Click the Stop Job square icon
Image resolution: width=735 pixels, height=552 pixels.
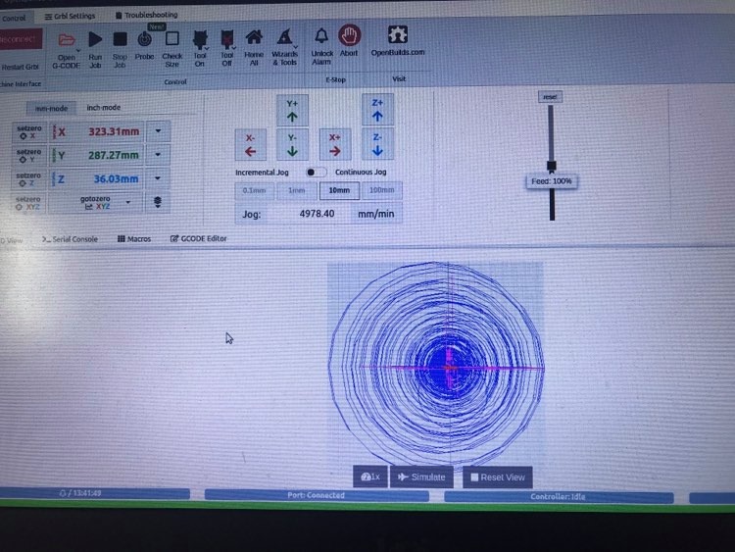click(120, 42)
